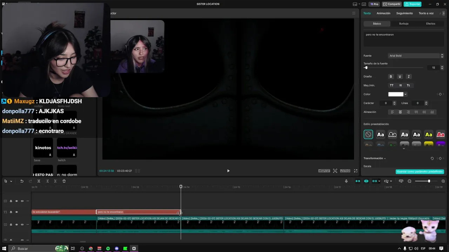Align text to the right
The image size is (449, 252).
pyautogui.click(x=408, y=112)
